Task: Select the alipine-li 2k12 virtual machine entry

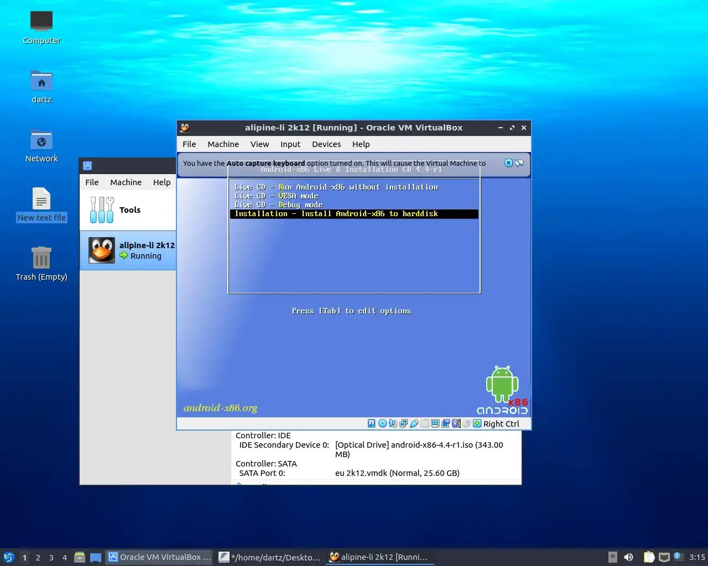Action: click(128, 250)
